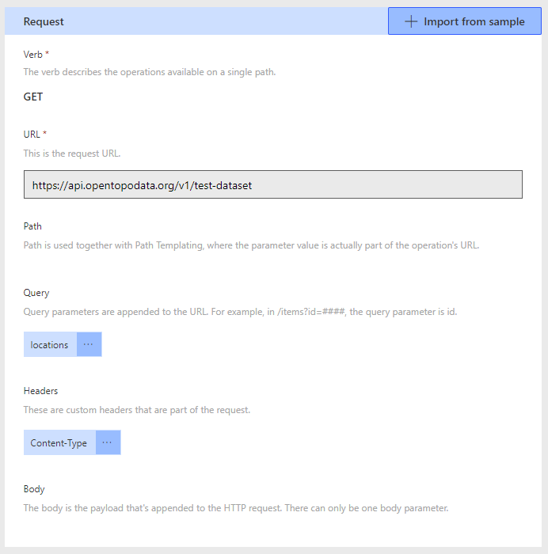548x554 pixels.
Task: Click the Path Templating description text
Action: click(251, 245)
